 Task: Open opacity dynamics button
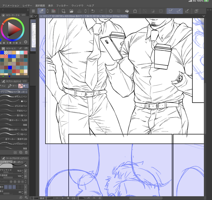coord(25,176)
